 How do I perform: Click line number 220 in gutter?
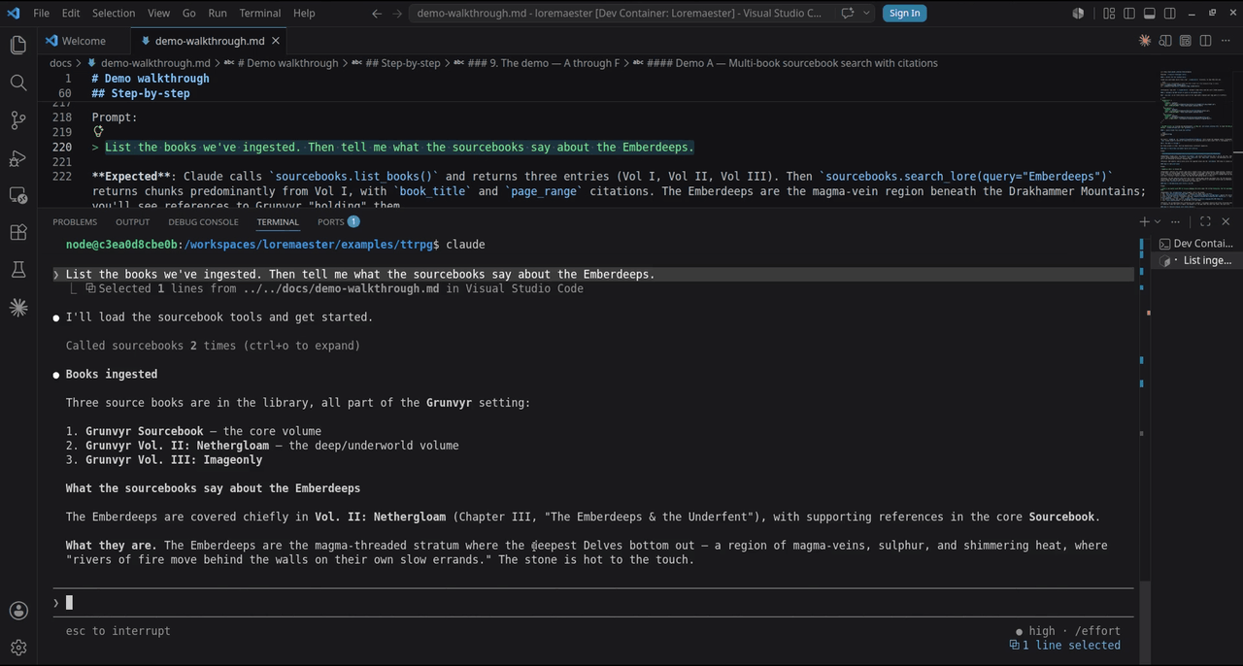(61, 147)
